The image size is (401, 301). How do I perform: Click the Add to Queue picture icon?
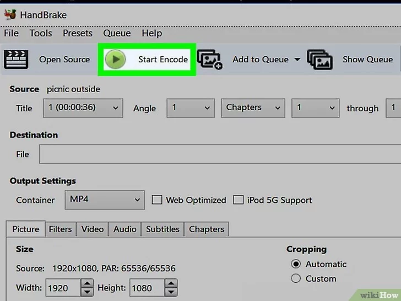pos(210,60)
